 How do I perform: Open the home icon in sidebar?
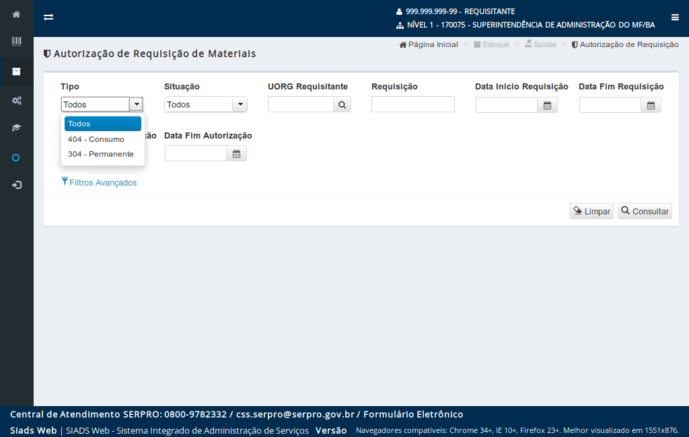pos(16,15)
